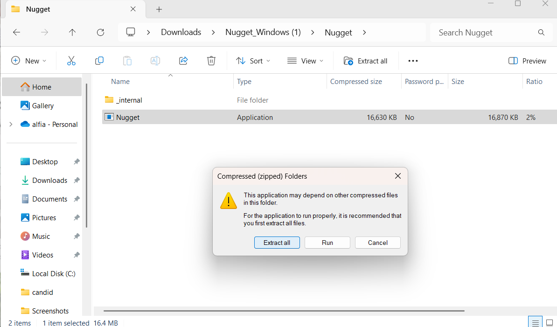Screen dimensions: 557x327
Task: Click the horizontal scrollbar in file list
Action: 284,311
